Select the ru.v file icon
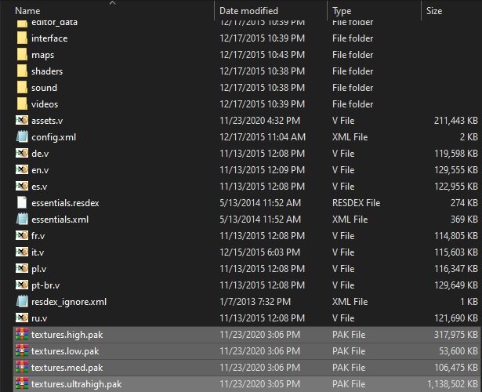The width and height of the screenshot is (482, 392). [x=22, y=318]
